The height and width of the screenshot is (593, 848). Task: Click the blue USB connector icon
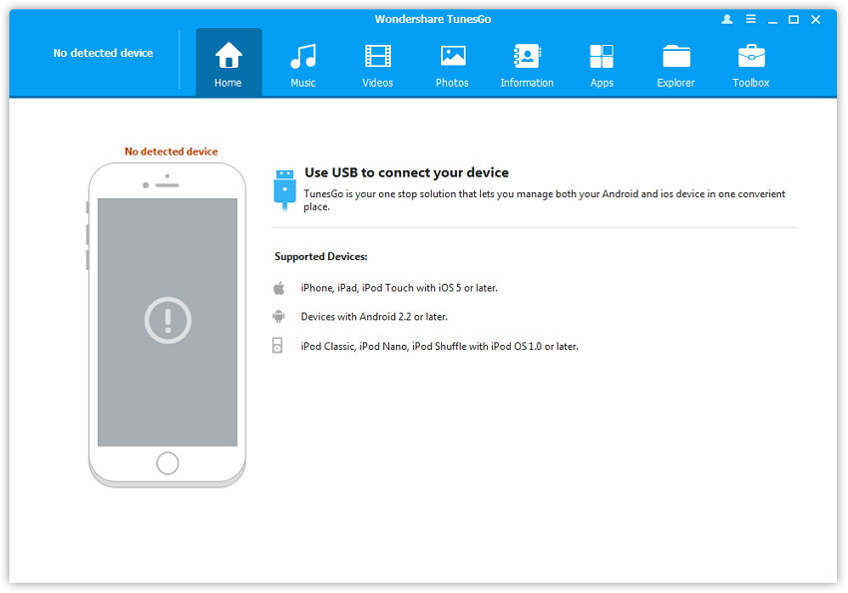[284, 189]
